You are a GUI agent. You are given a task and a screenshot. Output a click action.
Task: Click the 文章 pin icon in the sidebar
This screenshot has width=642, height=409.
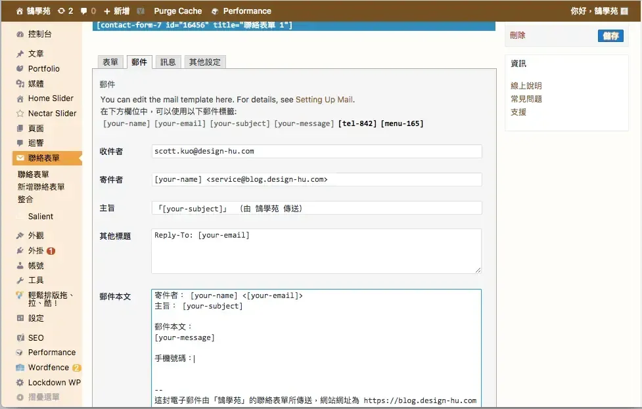pyautogui.click(x=20, y=54)
